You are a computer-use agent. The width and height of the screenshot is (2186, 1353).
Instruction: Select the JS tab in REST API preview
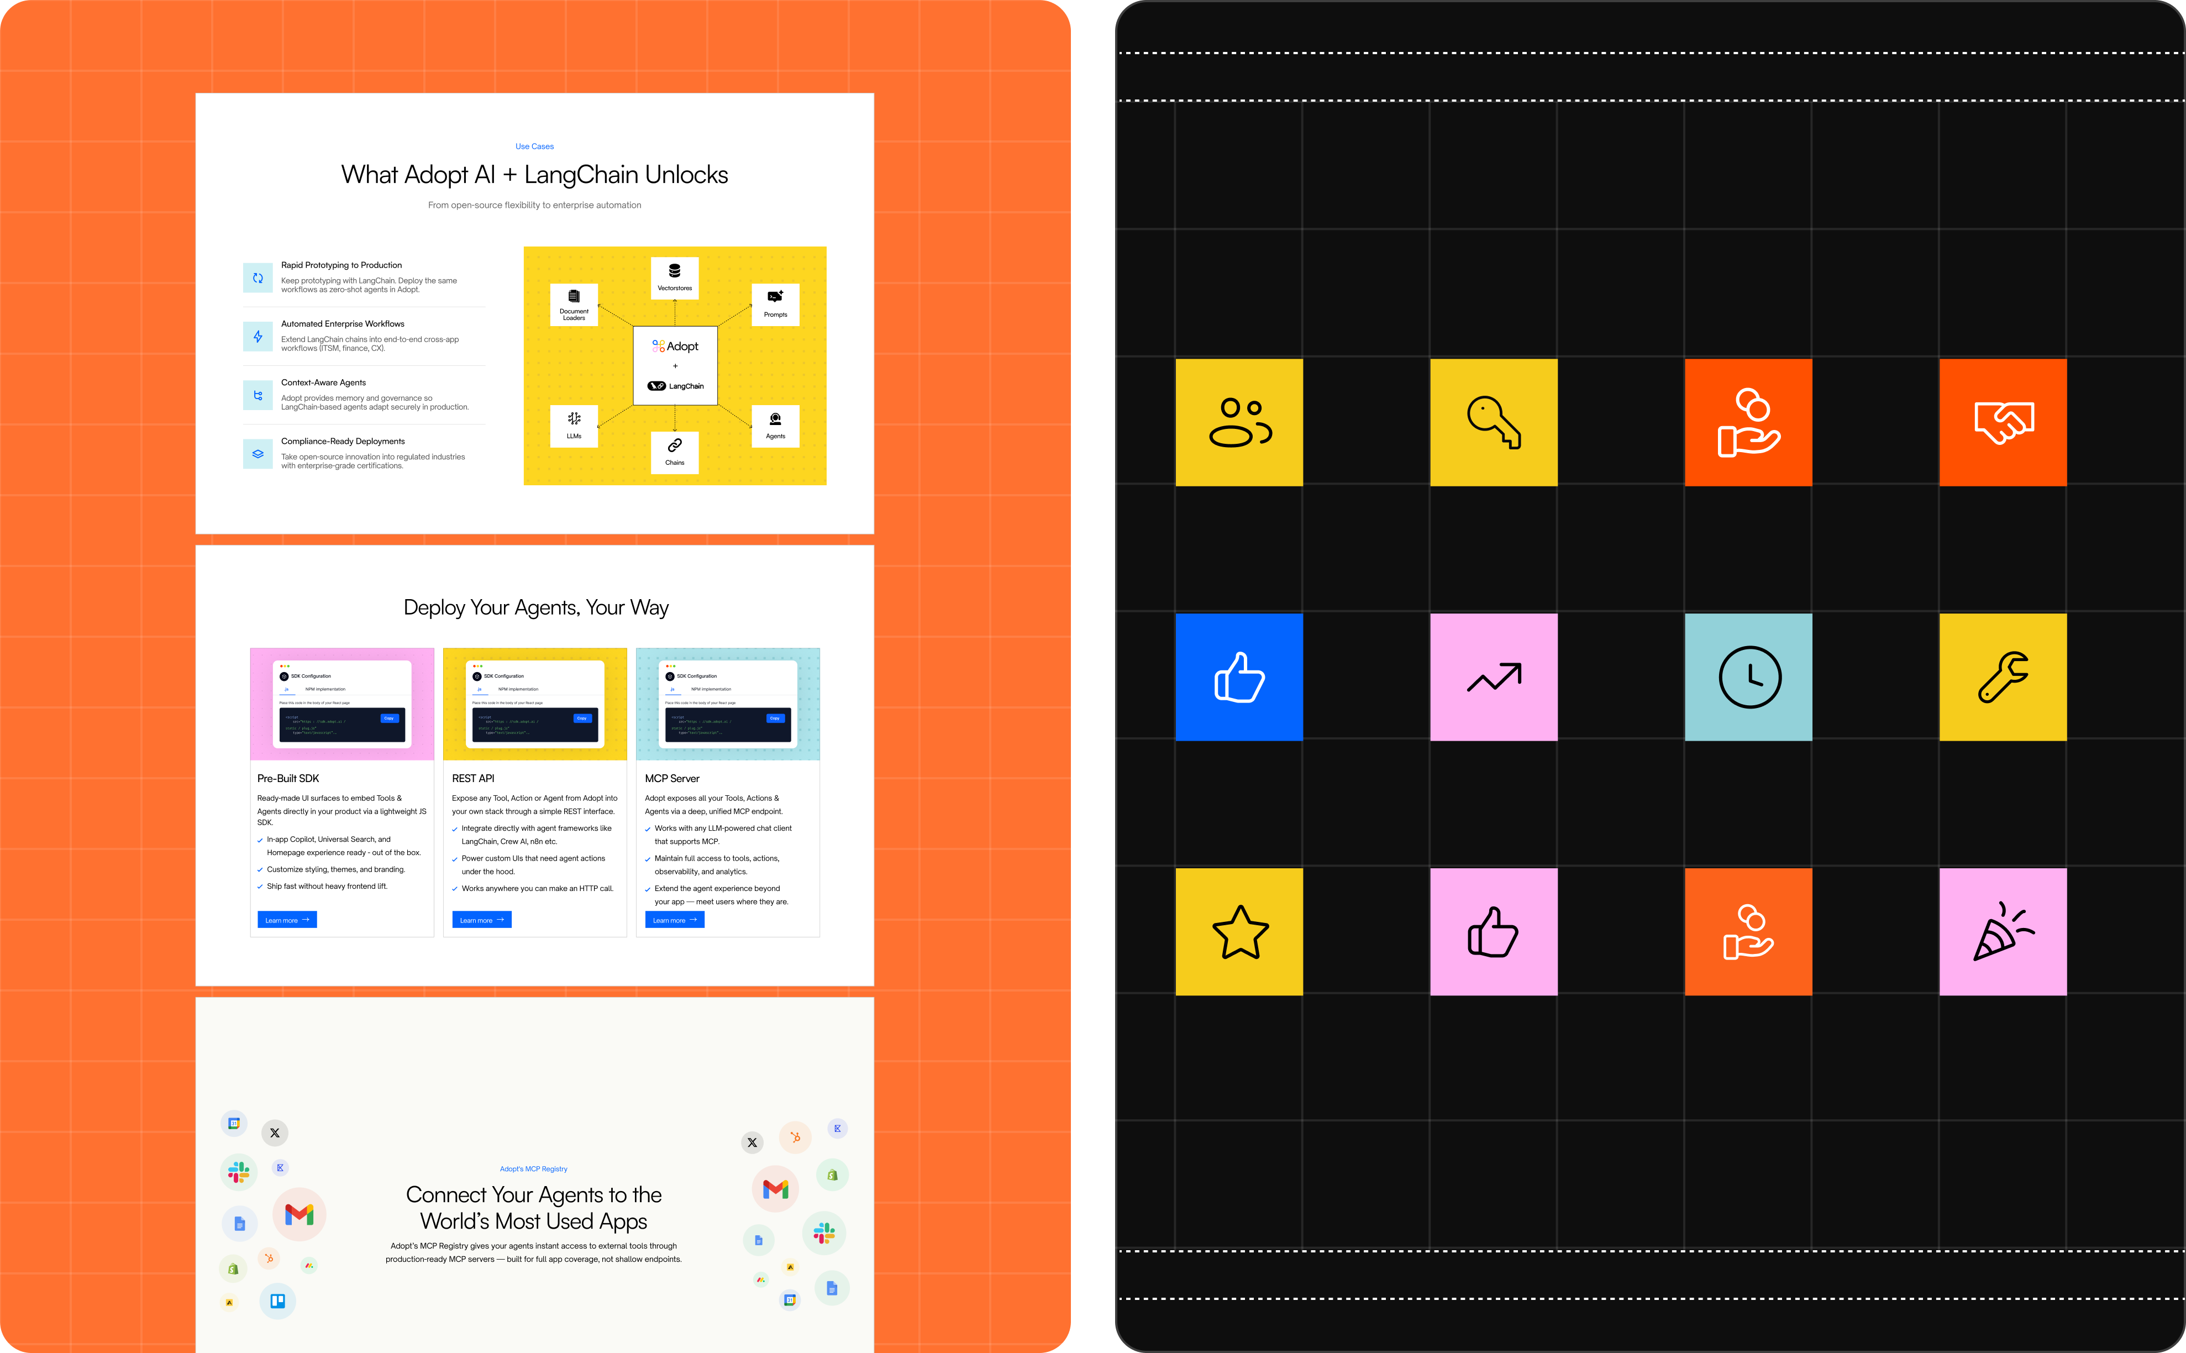point(480,690)
